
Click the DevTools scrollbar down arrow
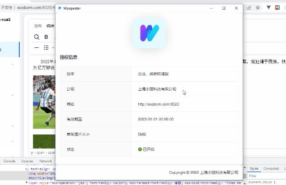click(x=245, y=183)
